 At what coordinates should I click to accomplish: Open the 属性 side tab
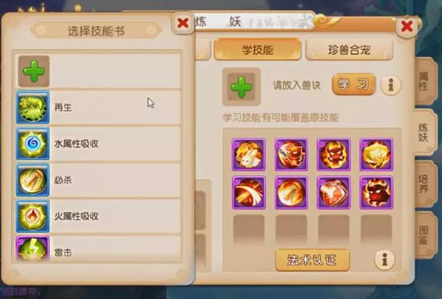pos(425,81)
